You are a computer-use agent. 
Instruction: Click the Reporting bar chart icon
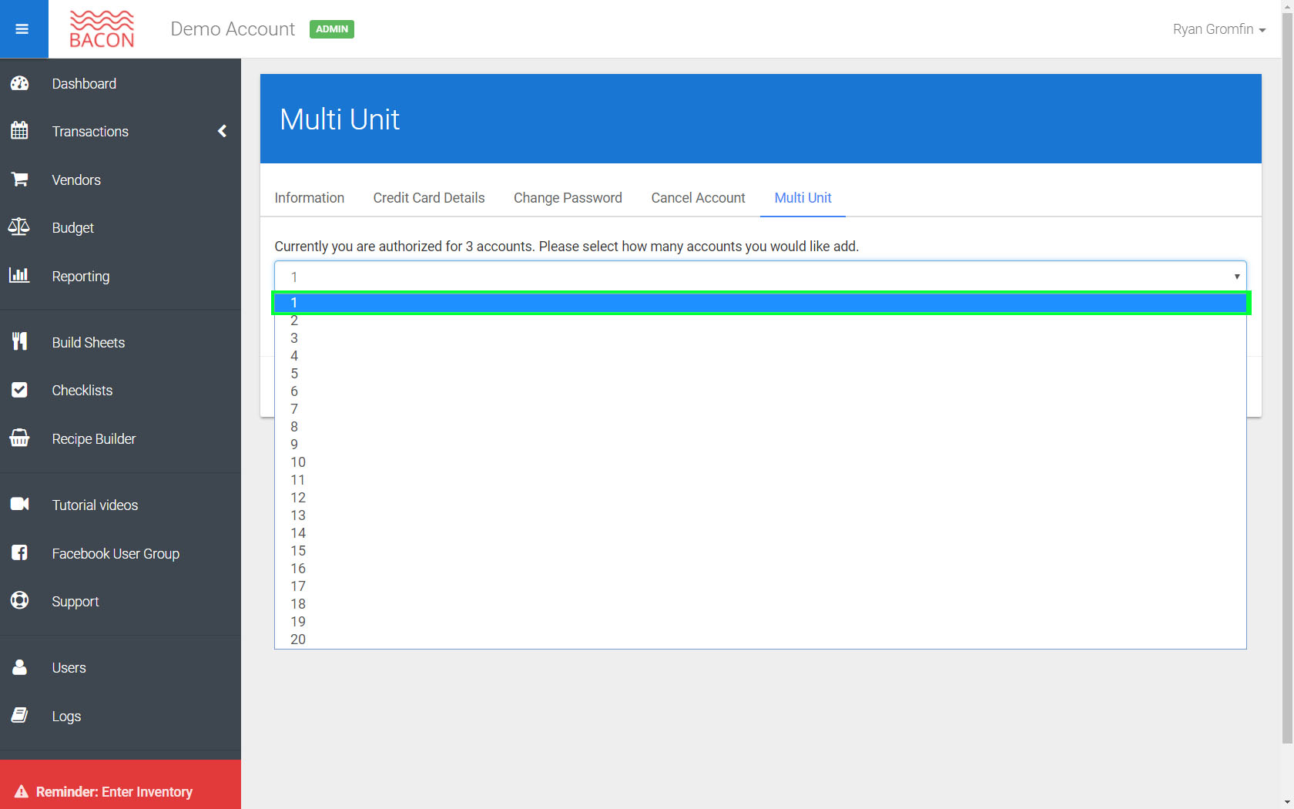coord(19,275)
